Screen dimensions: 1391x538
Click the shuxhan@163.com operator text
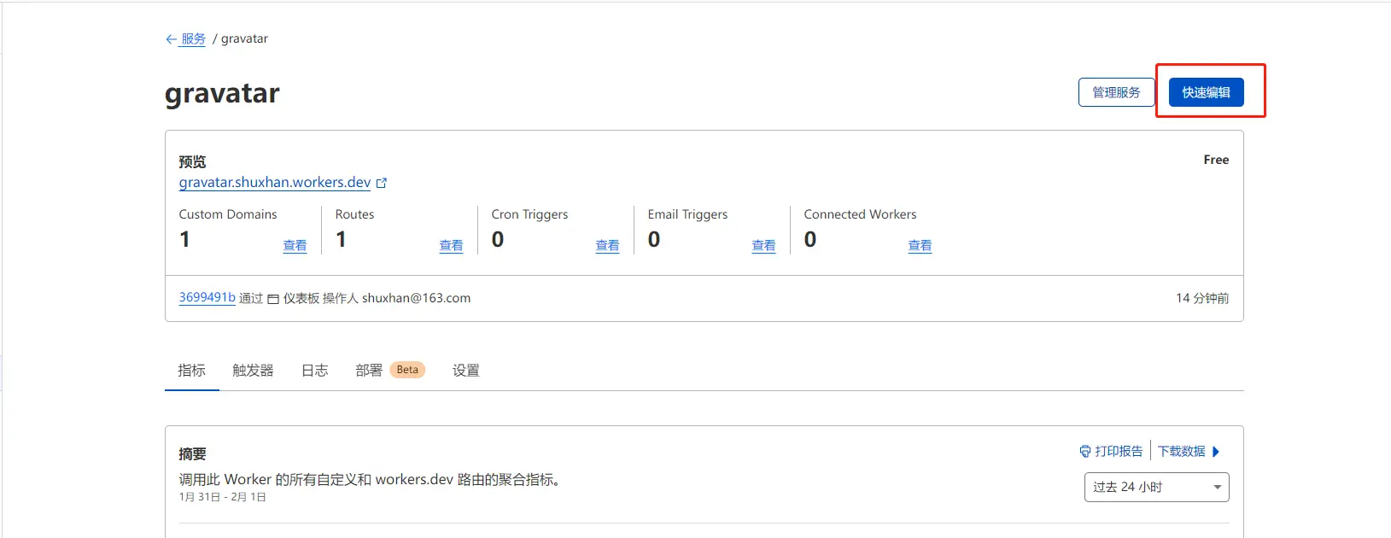click(x=416, y=298)
